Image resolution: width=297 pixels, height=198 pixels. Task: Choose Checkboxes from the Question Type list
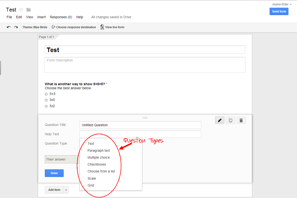click(97, 164)
